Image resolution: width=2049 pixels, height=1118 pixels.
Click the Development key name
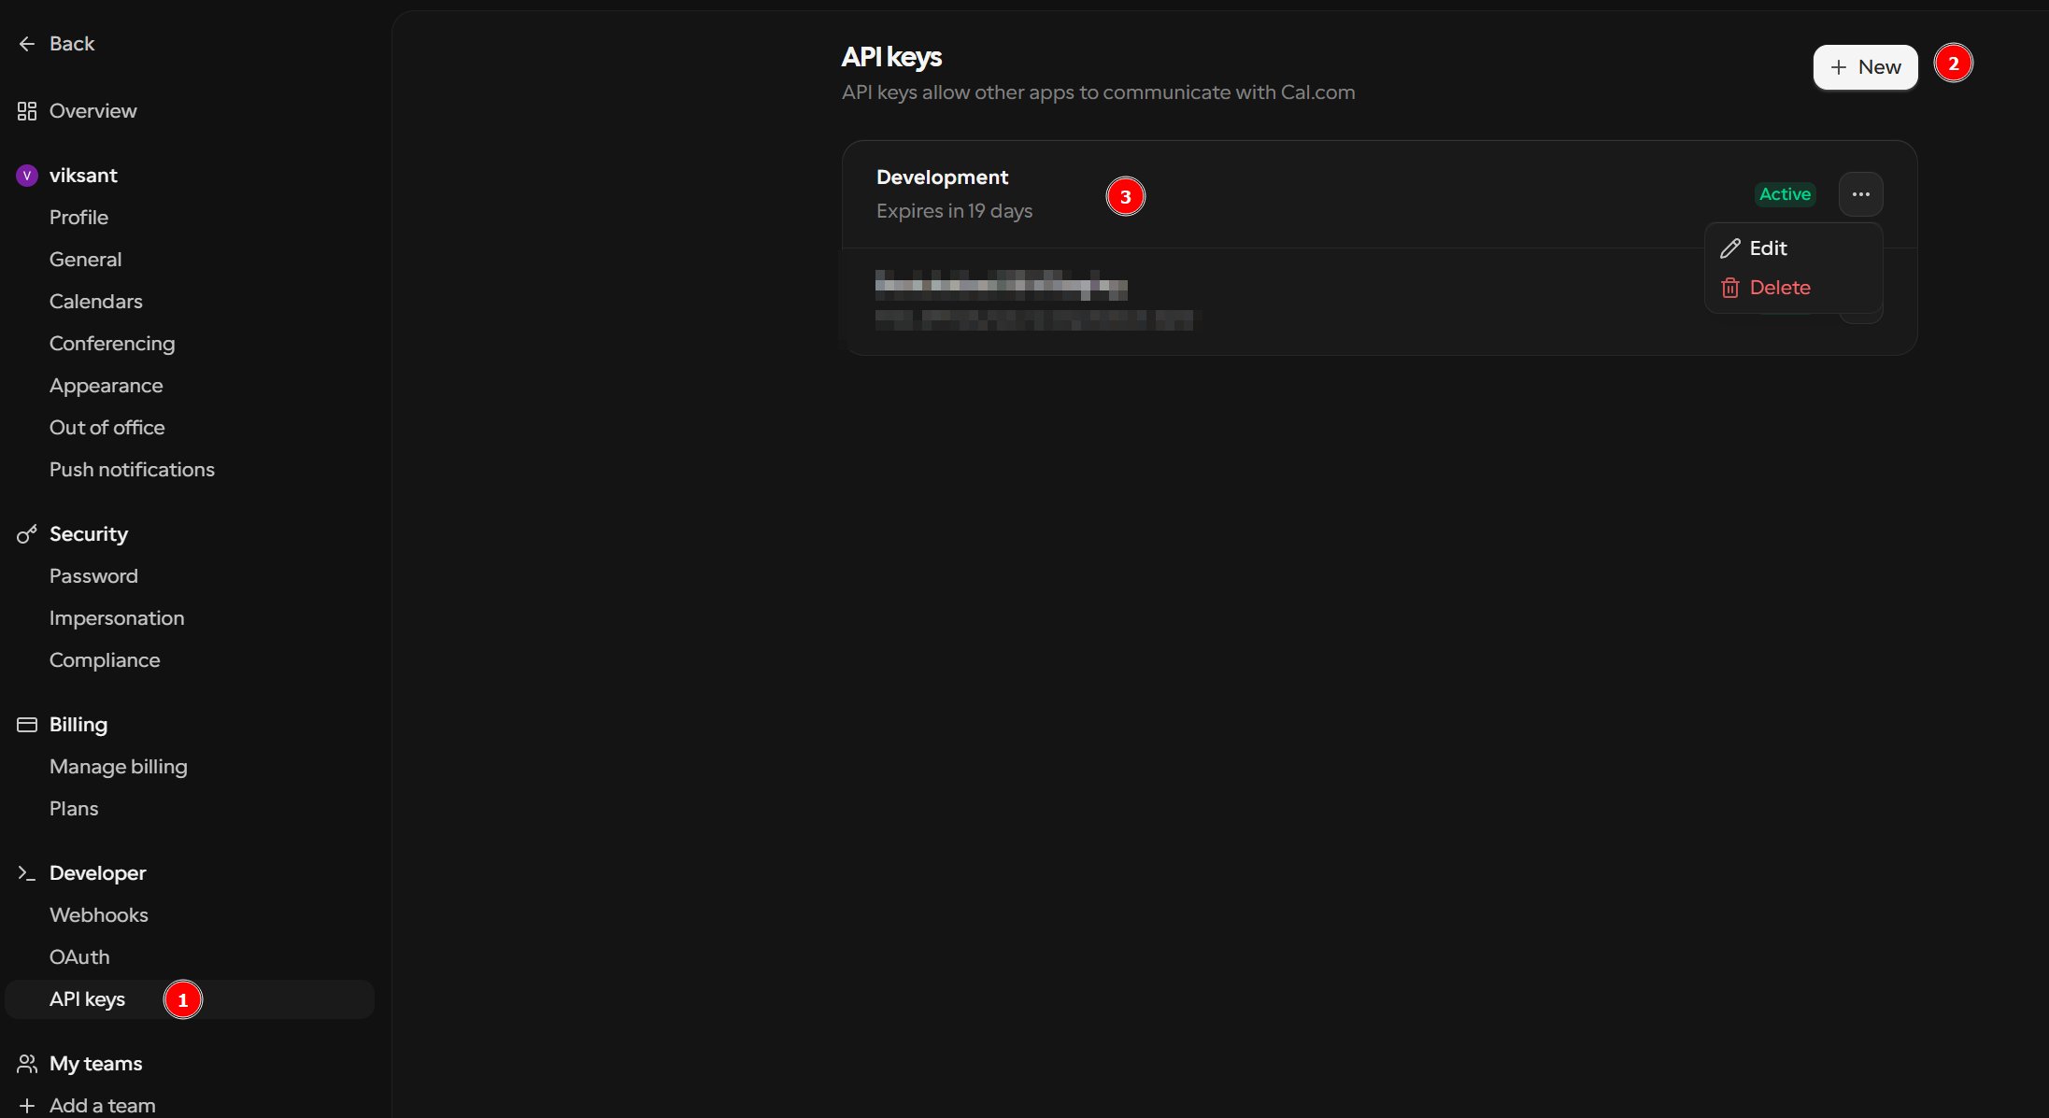pyautogui.click(x=942, y=177)
